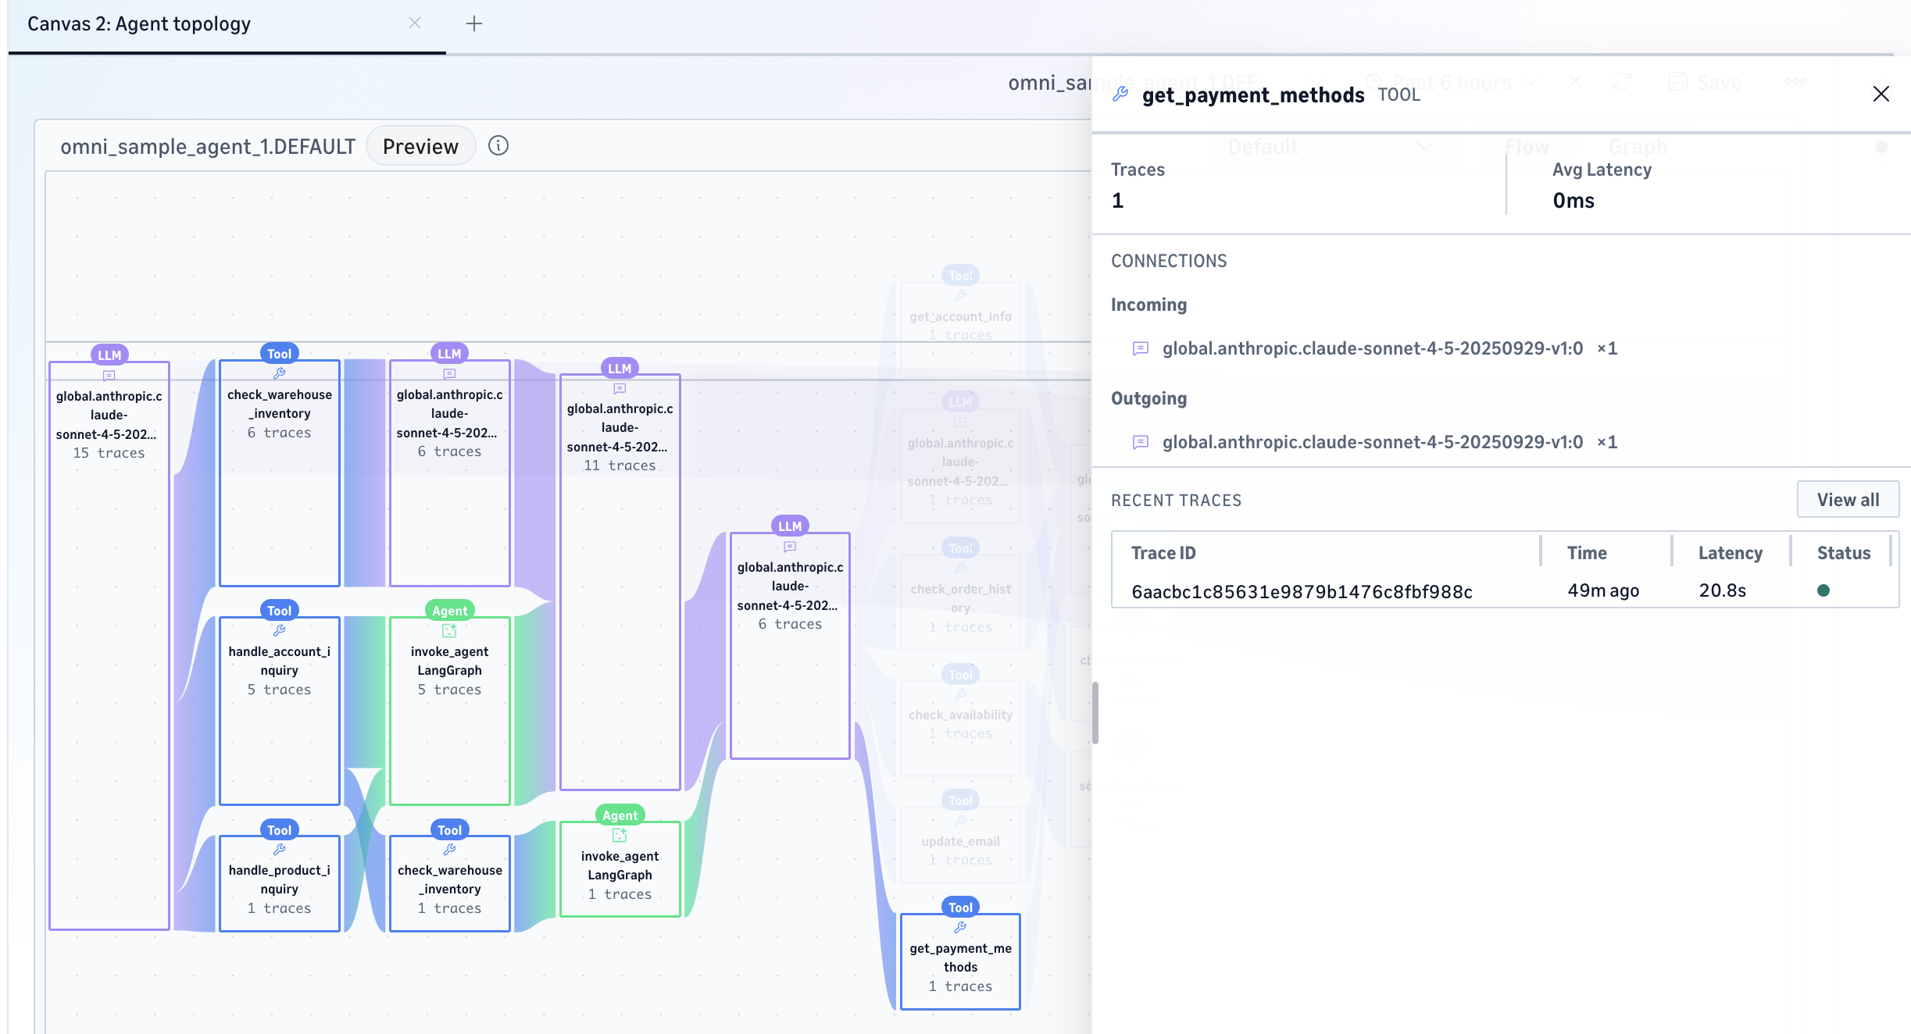Select the LLM node with 11 traces
This screenshot has width=1911, height=1034.
click(620, 582)
